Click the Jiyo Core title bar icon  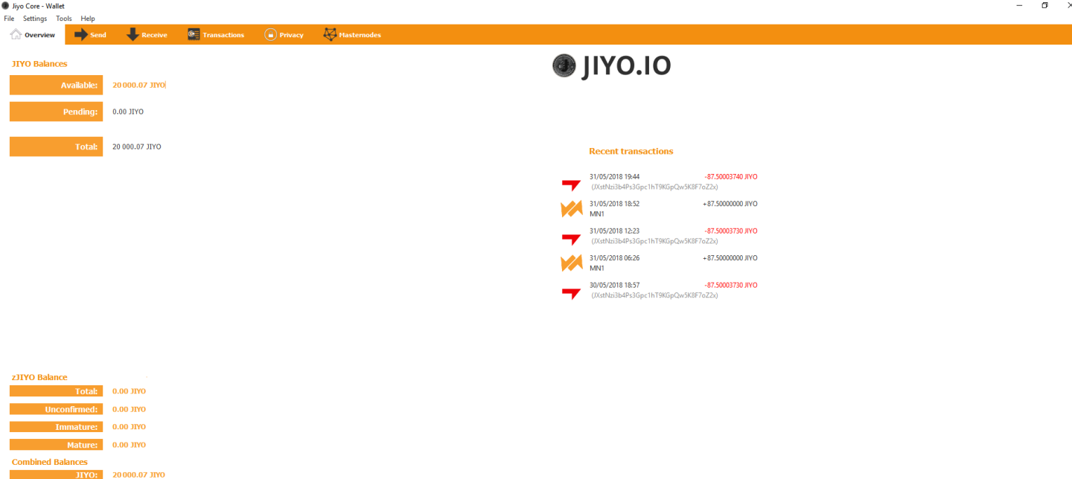[x=6, y=5]
